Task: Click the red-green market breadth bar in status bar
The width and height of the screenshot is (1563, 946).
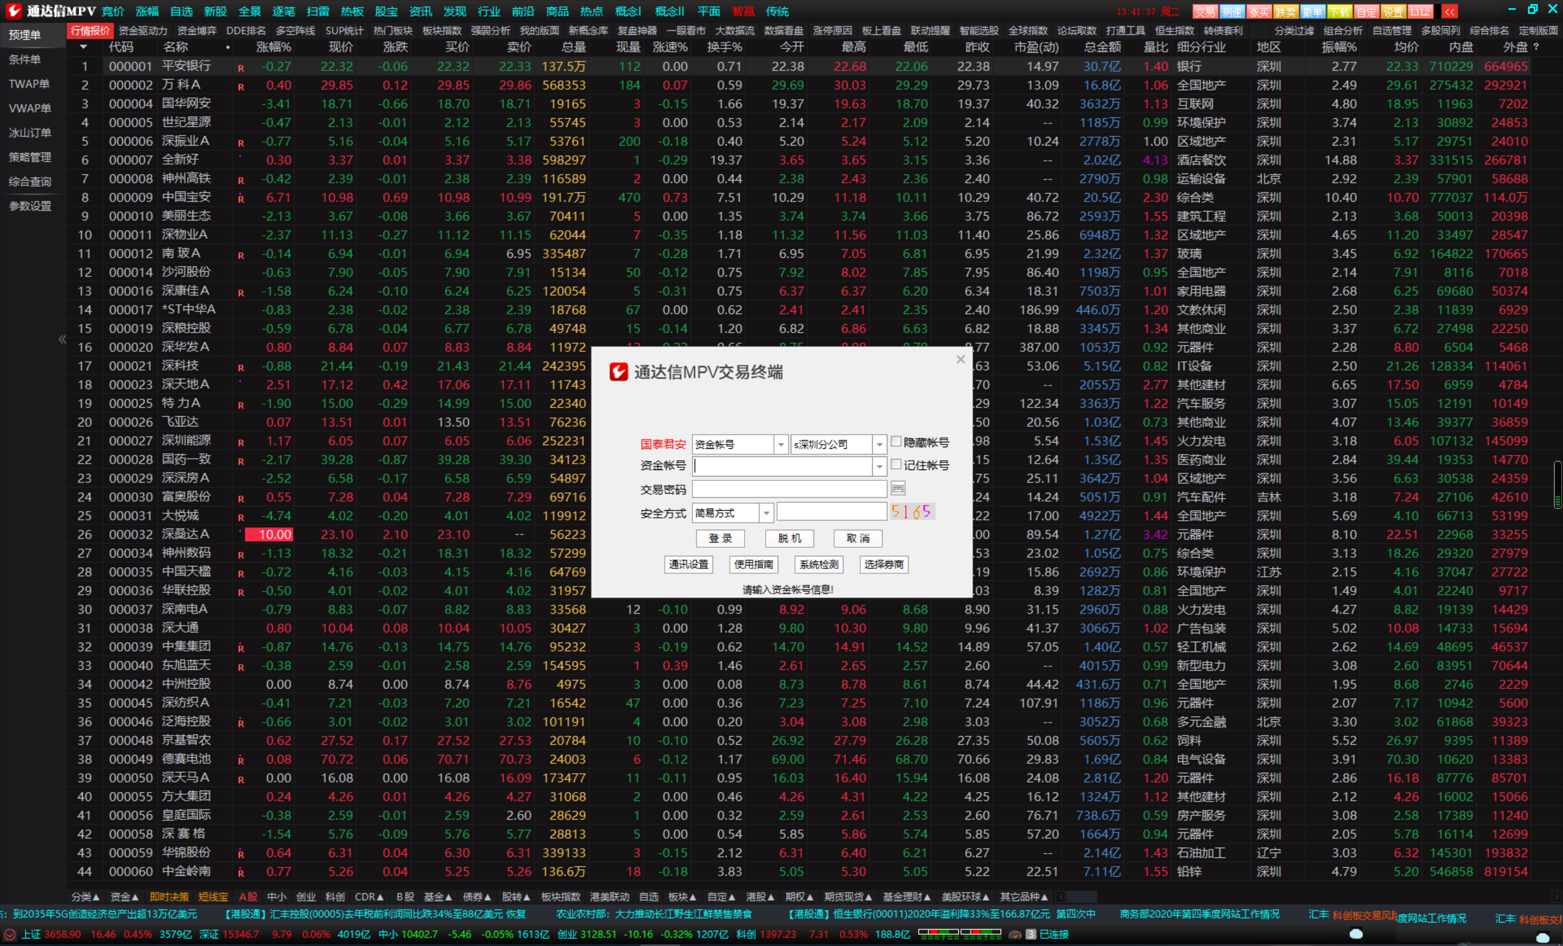Action: (x=959, y=934)
